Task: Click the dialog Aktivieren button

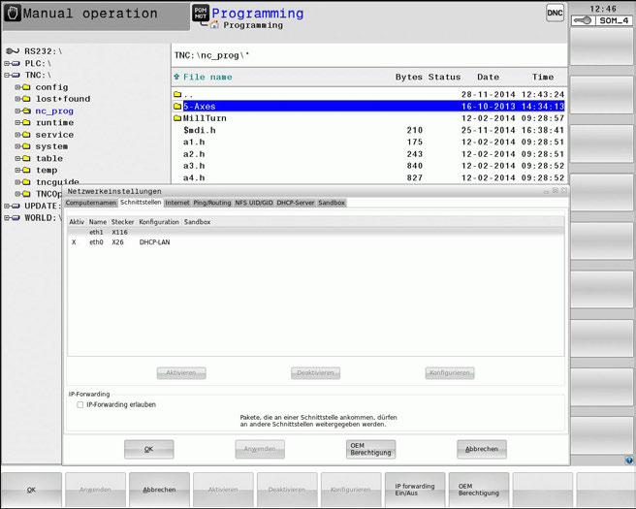Action: 181,372
